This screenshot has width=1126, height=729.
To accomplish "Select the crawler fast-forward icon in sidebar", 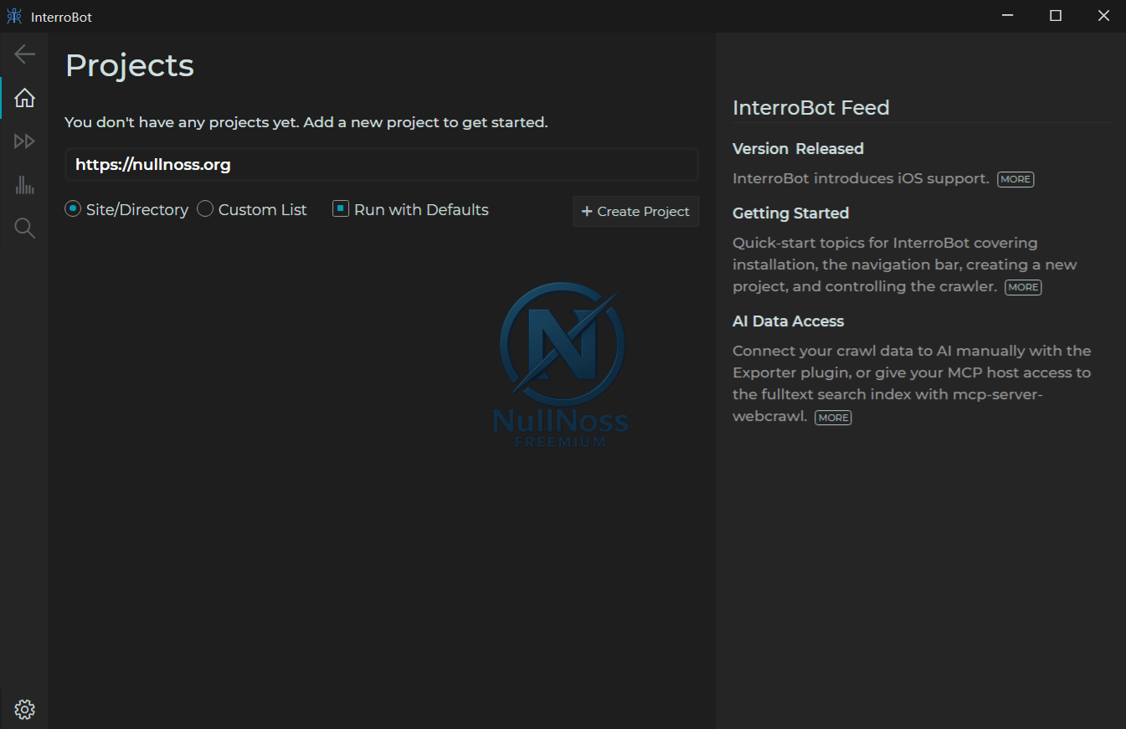I will point(24,141).
